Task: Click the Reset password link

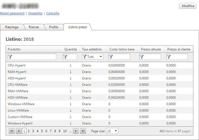Action: click(x=12, y=13)
